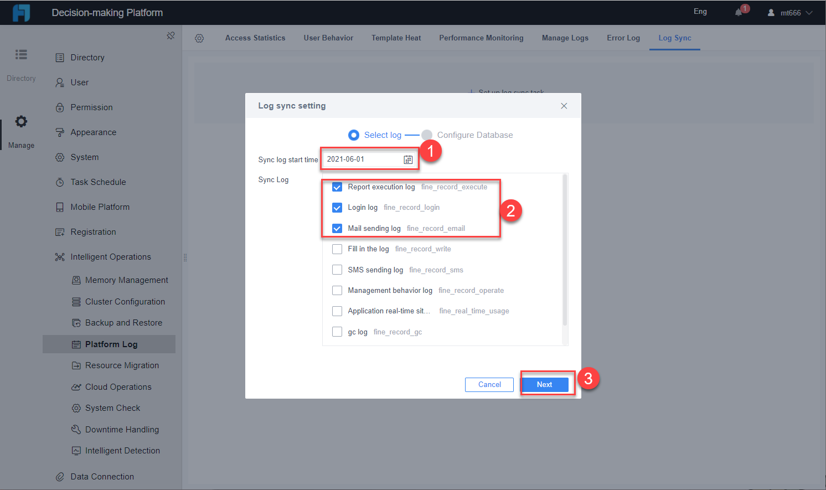Open the Manage Logs tab

tap(565, 38)
